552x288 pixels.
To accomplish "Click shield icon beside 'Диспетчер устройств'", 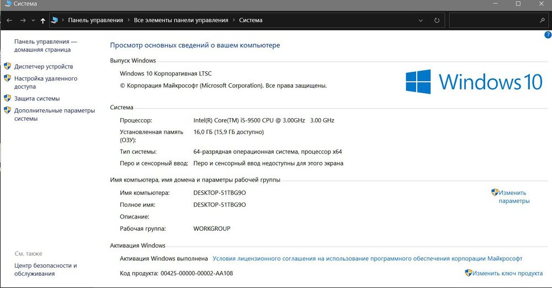I will click(x=7, y=66).
